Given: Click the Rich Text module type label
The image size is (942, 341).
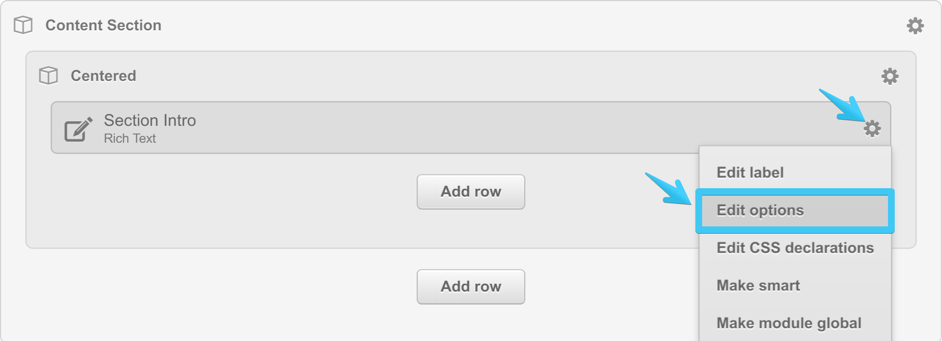Looking at the screenshot, I should click(130, 139).
